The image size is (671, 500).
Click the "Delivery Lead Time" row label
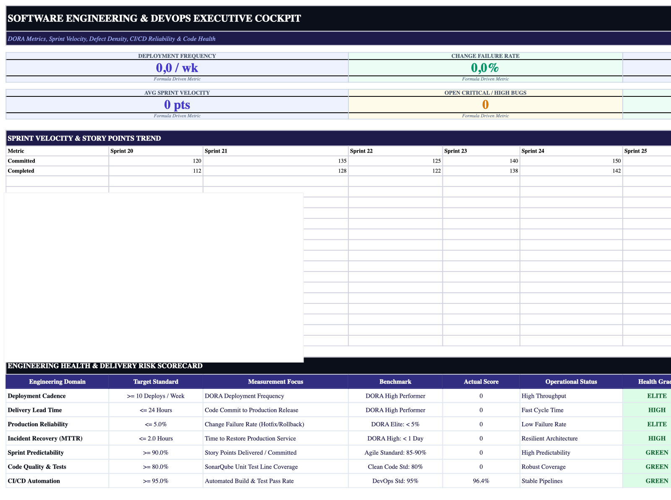(57, 410)
